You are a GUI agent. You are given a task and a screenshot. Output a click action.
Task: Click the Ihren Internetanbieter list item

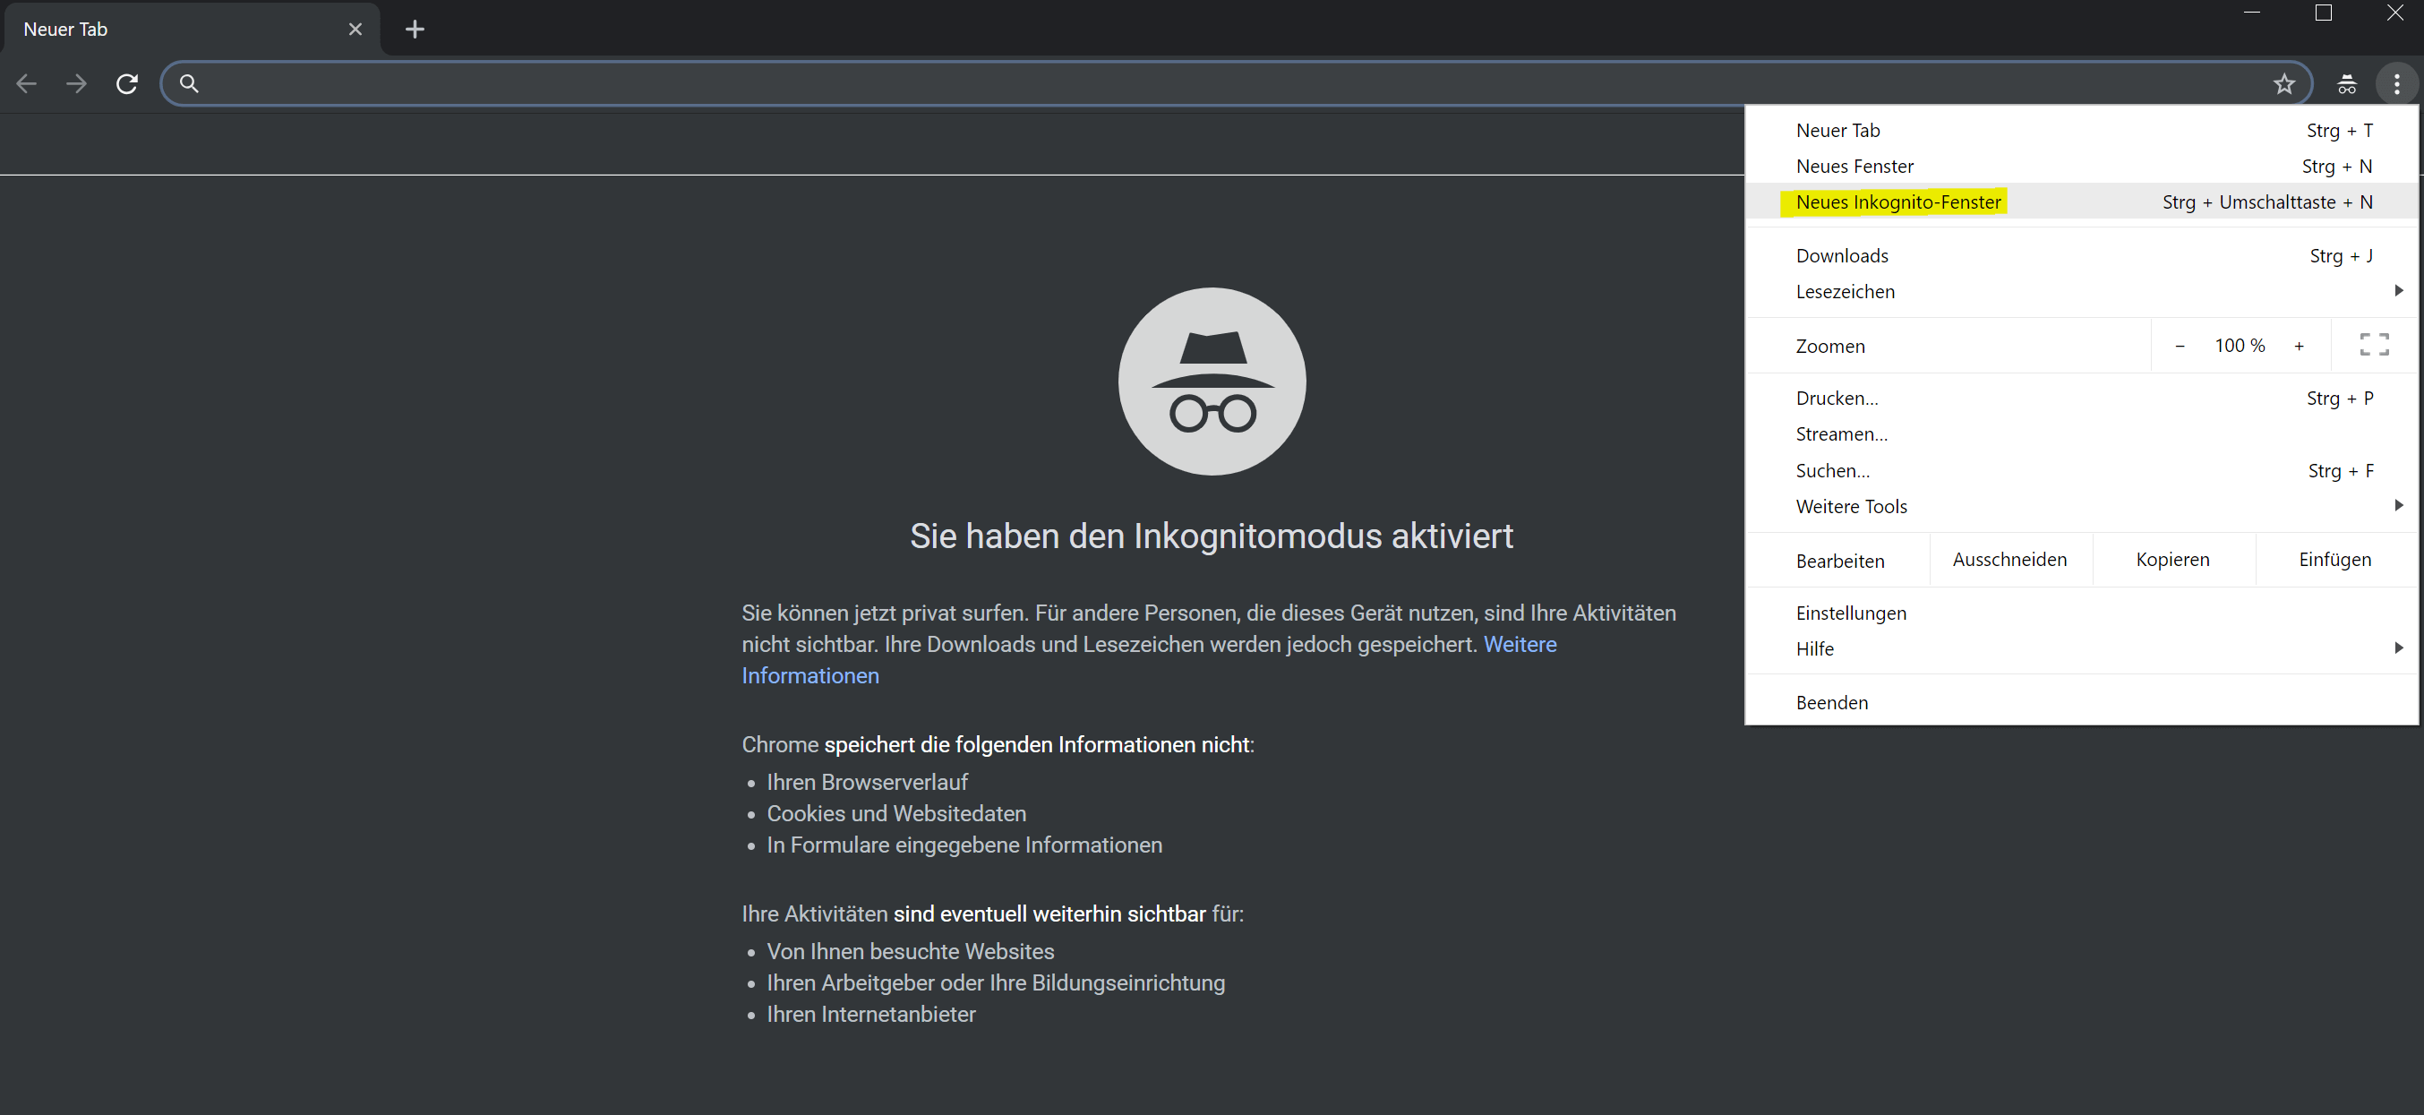870,1015
